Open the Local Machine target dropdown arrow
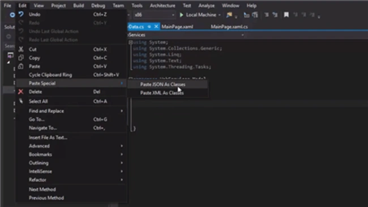Viewport: 368px width, 207px height. [x=220, y=15]
